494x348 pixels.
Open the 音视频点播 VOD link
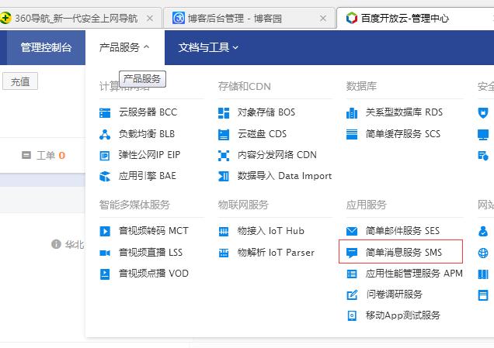click(154, 274)
